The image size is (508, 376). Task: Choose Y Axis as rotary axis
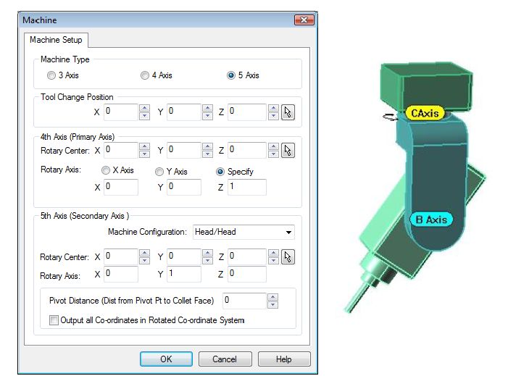tap(159, 172)
